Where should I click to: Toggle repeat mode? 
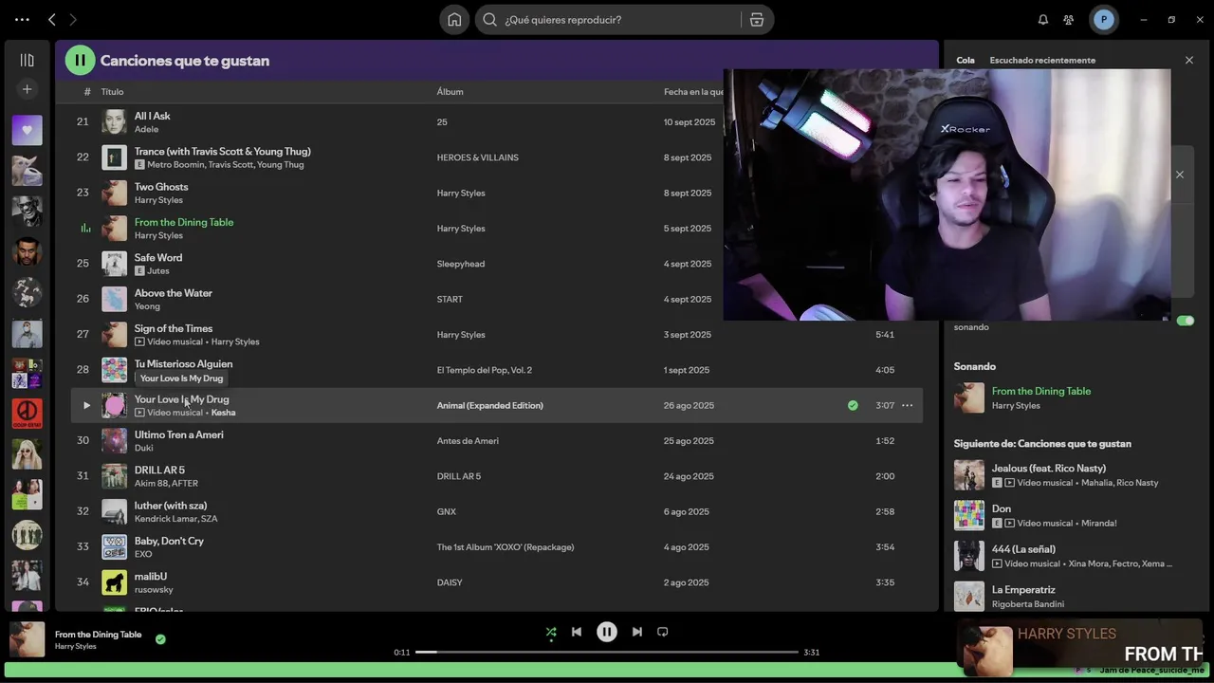click(663, 632)
